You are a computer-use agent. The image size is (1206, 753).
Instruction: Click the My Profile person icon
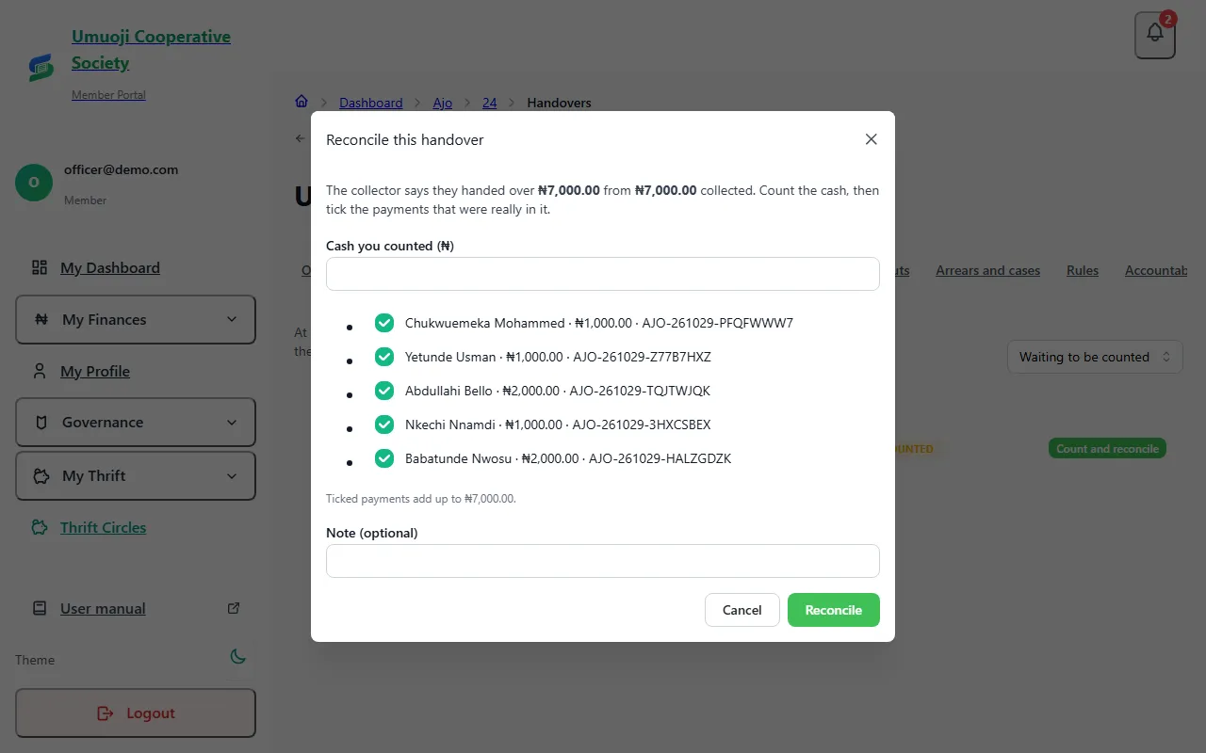[x=40, y=371]
